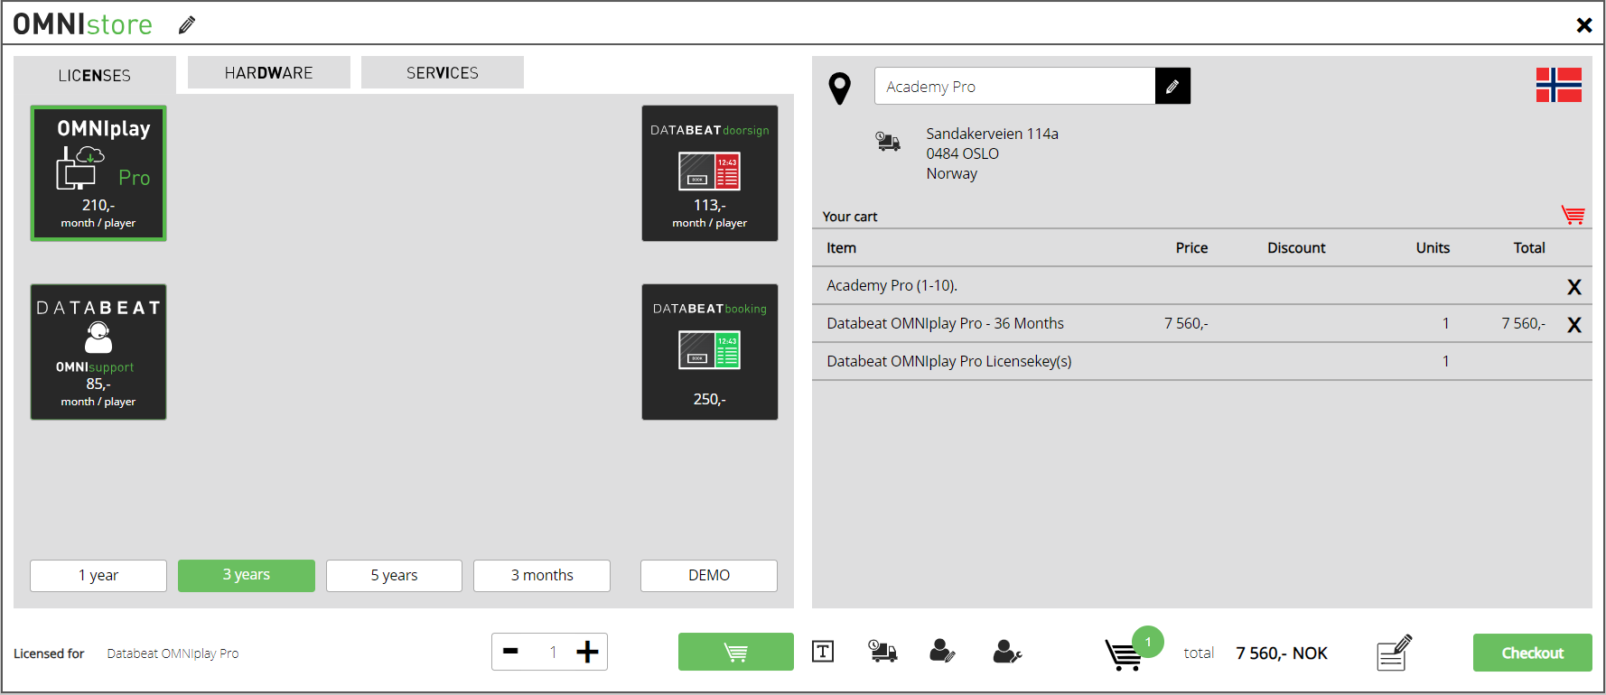Select the DATABEAT booking product tile
Viewport: 1606px width, 695px height.
pyautogui.click(x=710, y=352)
